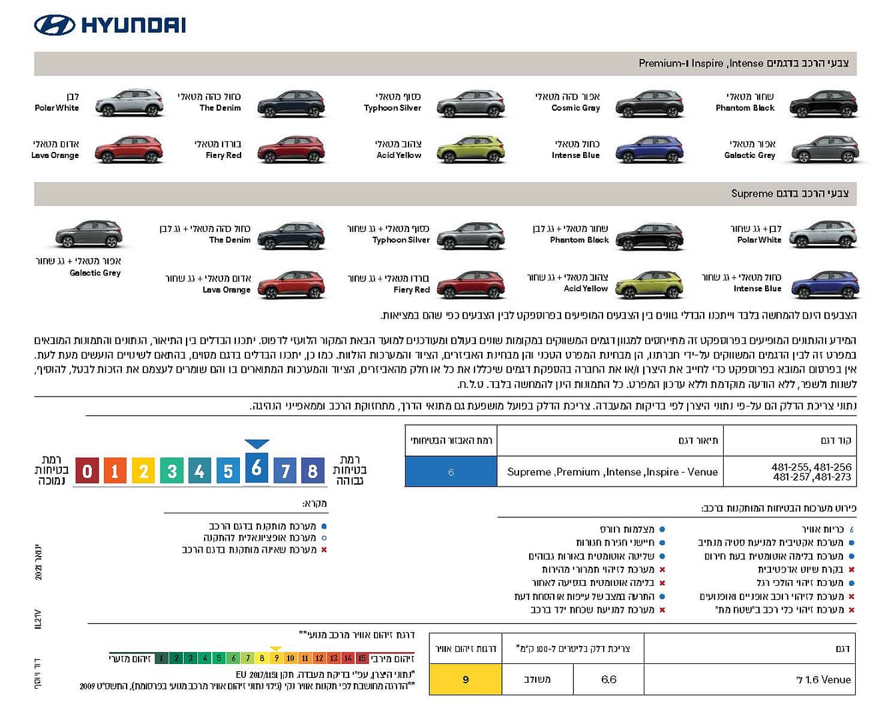
Task: Pick the two-tone The Denim car in Supreme section
Action: pos(291,235)
